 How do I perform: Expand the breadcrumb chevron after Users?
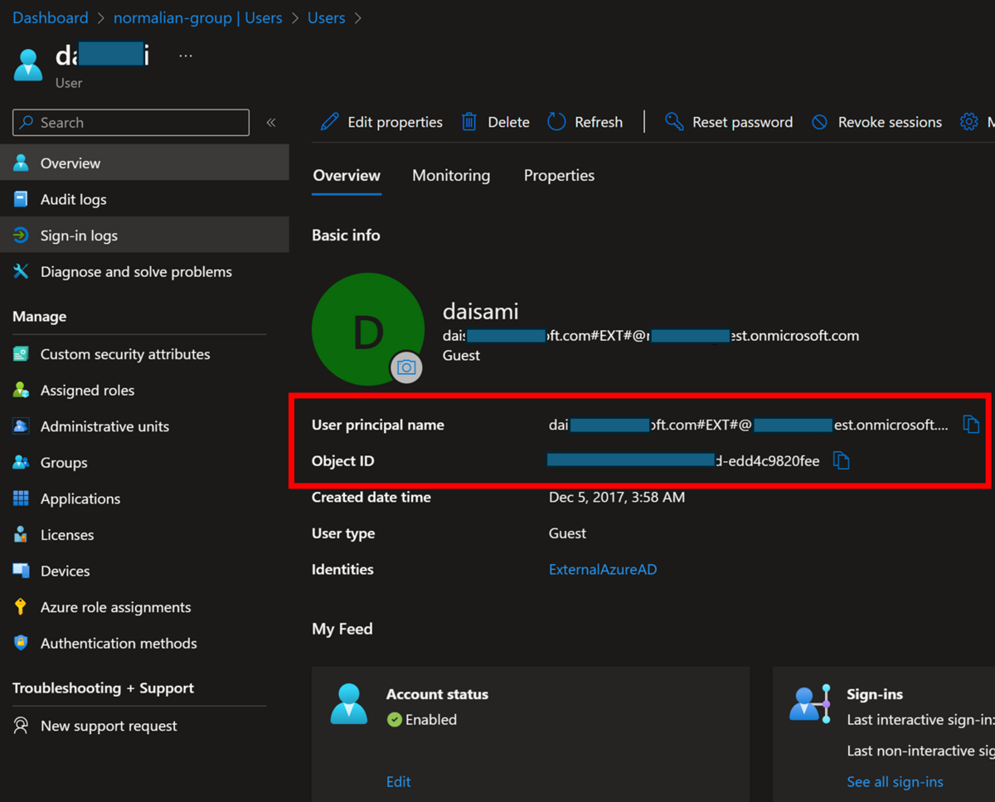point(357,17)
